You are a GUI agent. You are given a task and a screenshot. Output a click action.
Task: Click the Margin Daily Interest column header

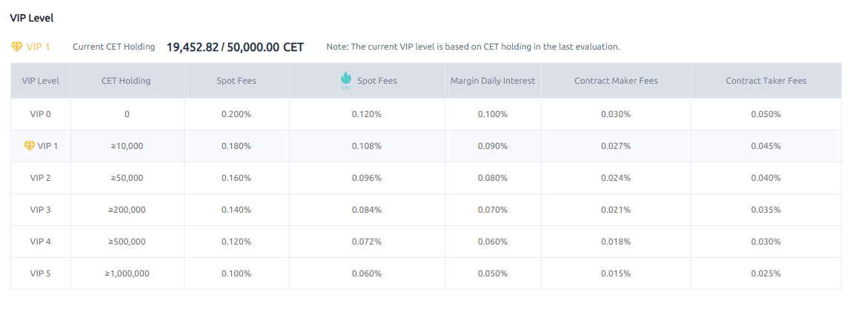tap(493, 81)
